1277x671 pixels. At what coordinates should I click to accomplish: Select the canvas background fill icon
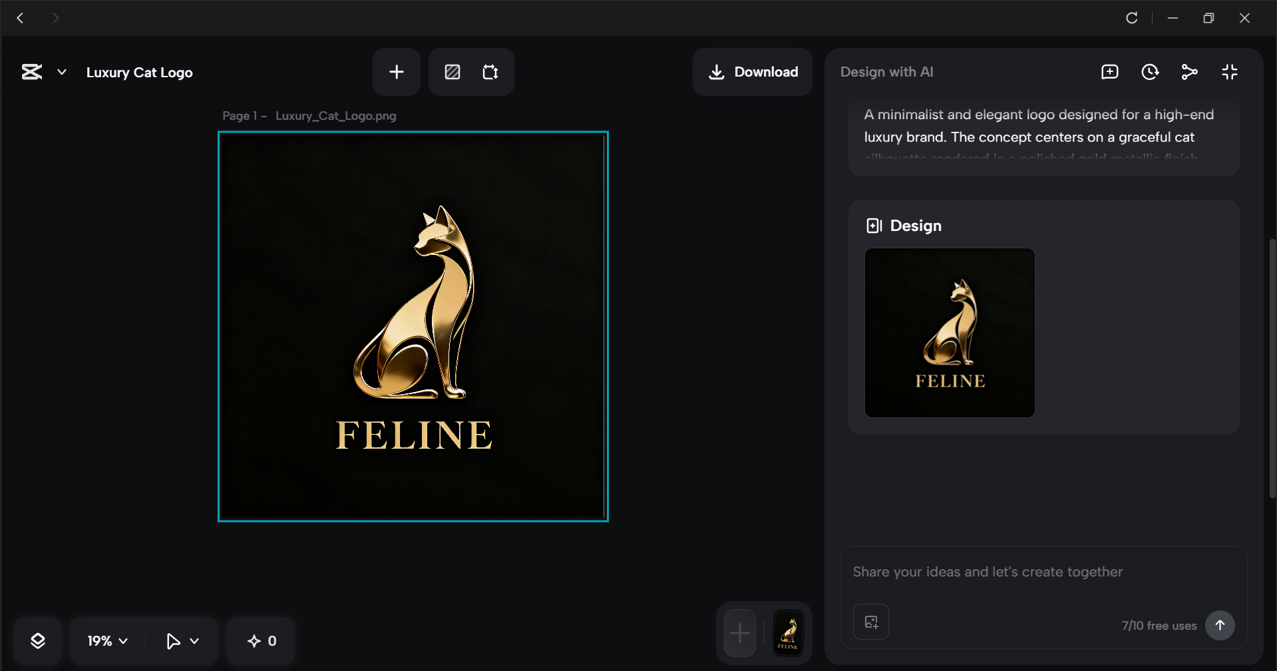pos(453,72)
